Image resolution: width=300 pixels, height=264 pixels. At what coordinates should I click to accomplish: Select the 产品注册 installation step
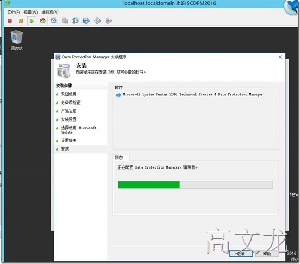[69, 111]
